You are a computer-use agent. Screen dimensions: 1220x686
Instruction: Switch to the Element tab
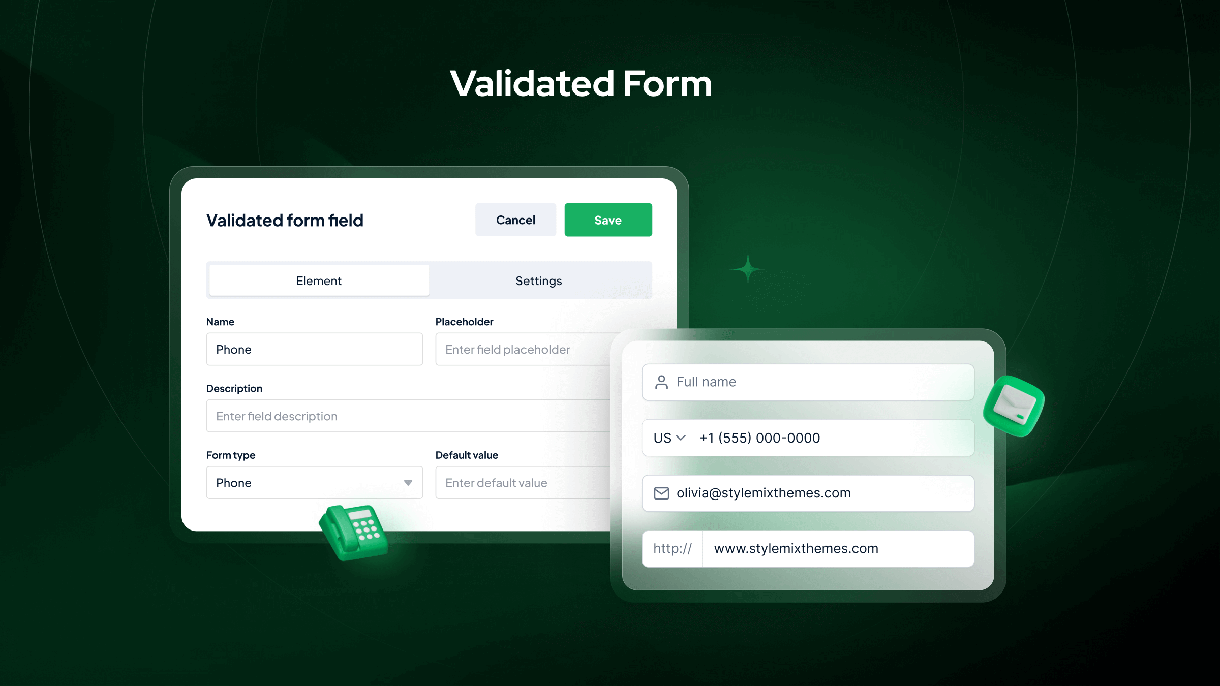[318, 280]
